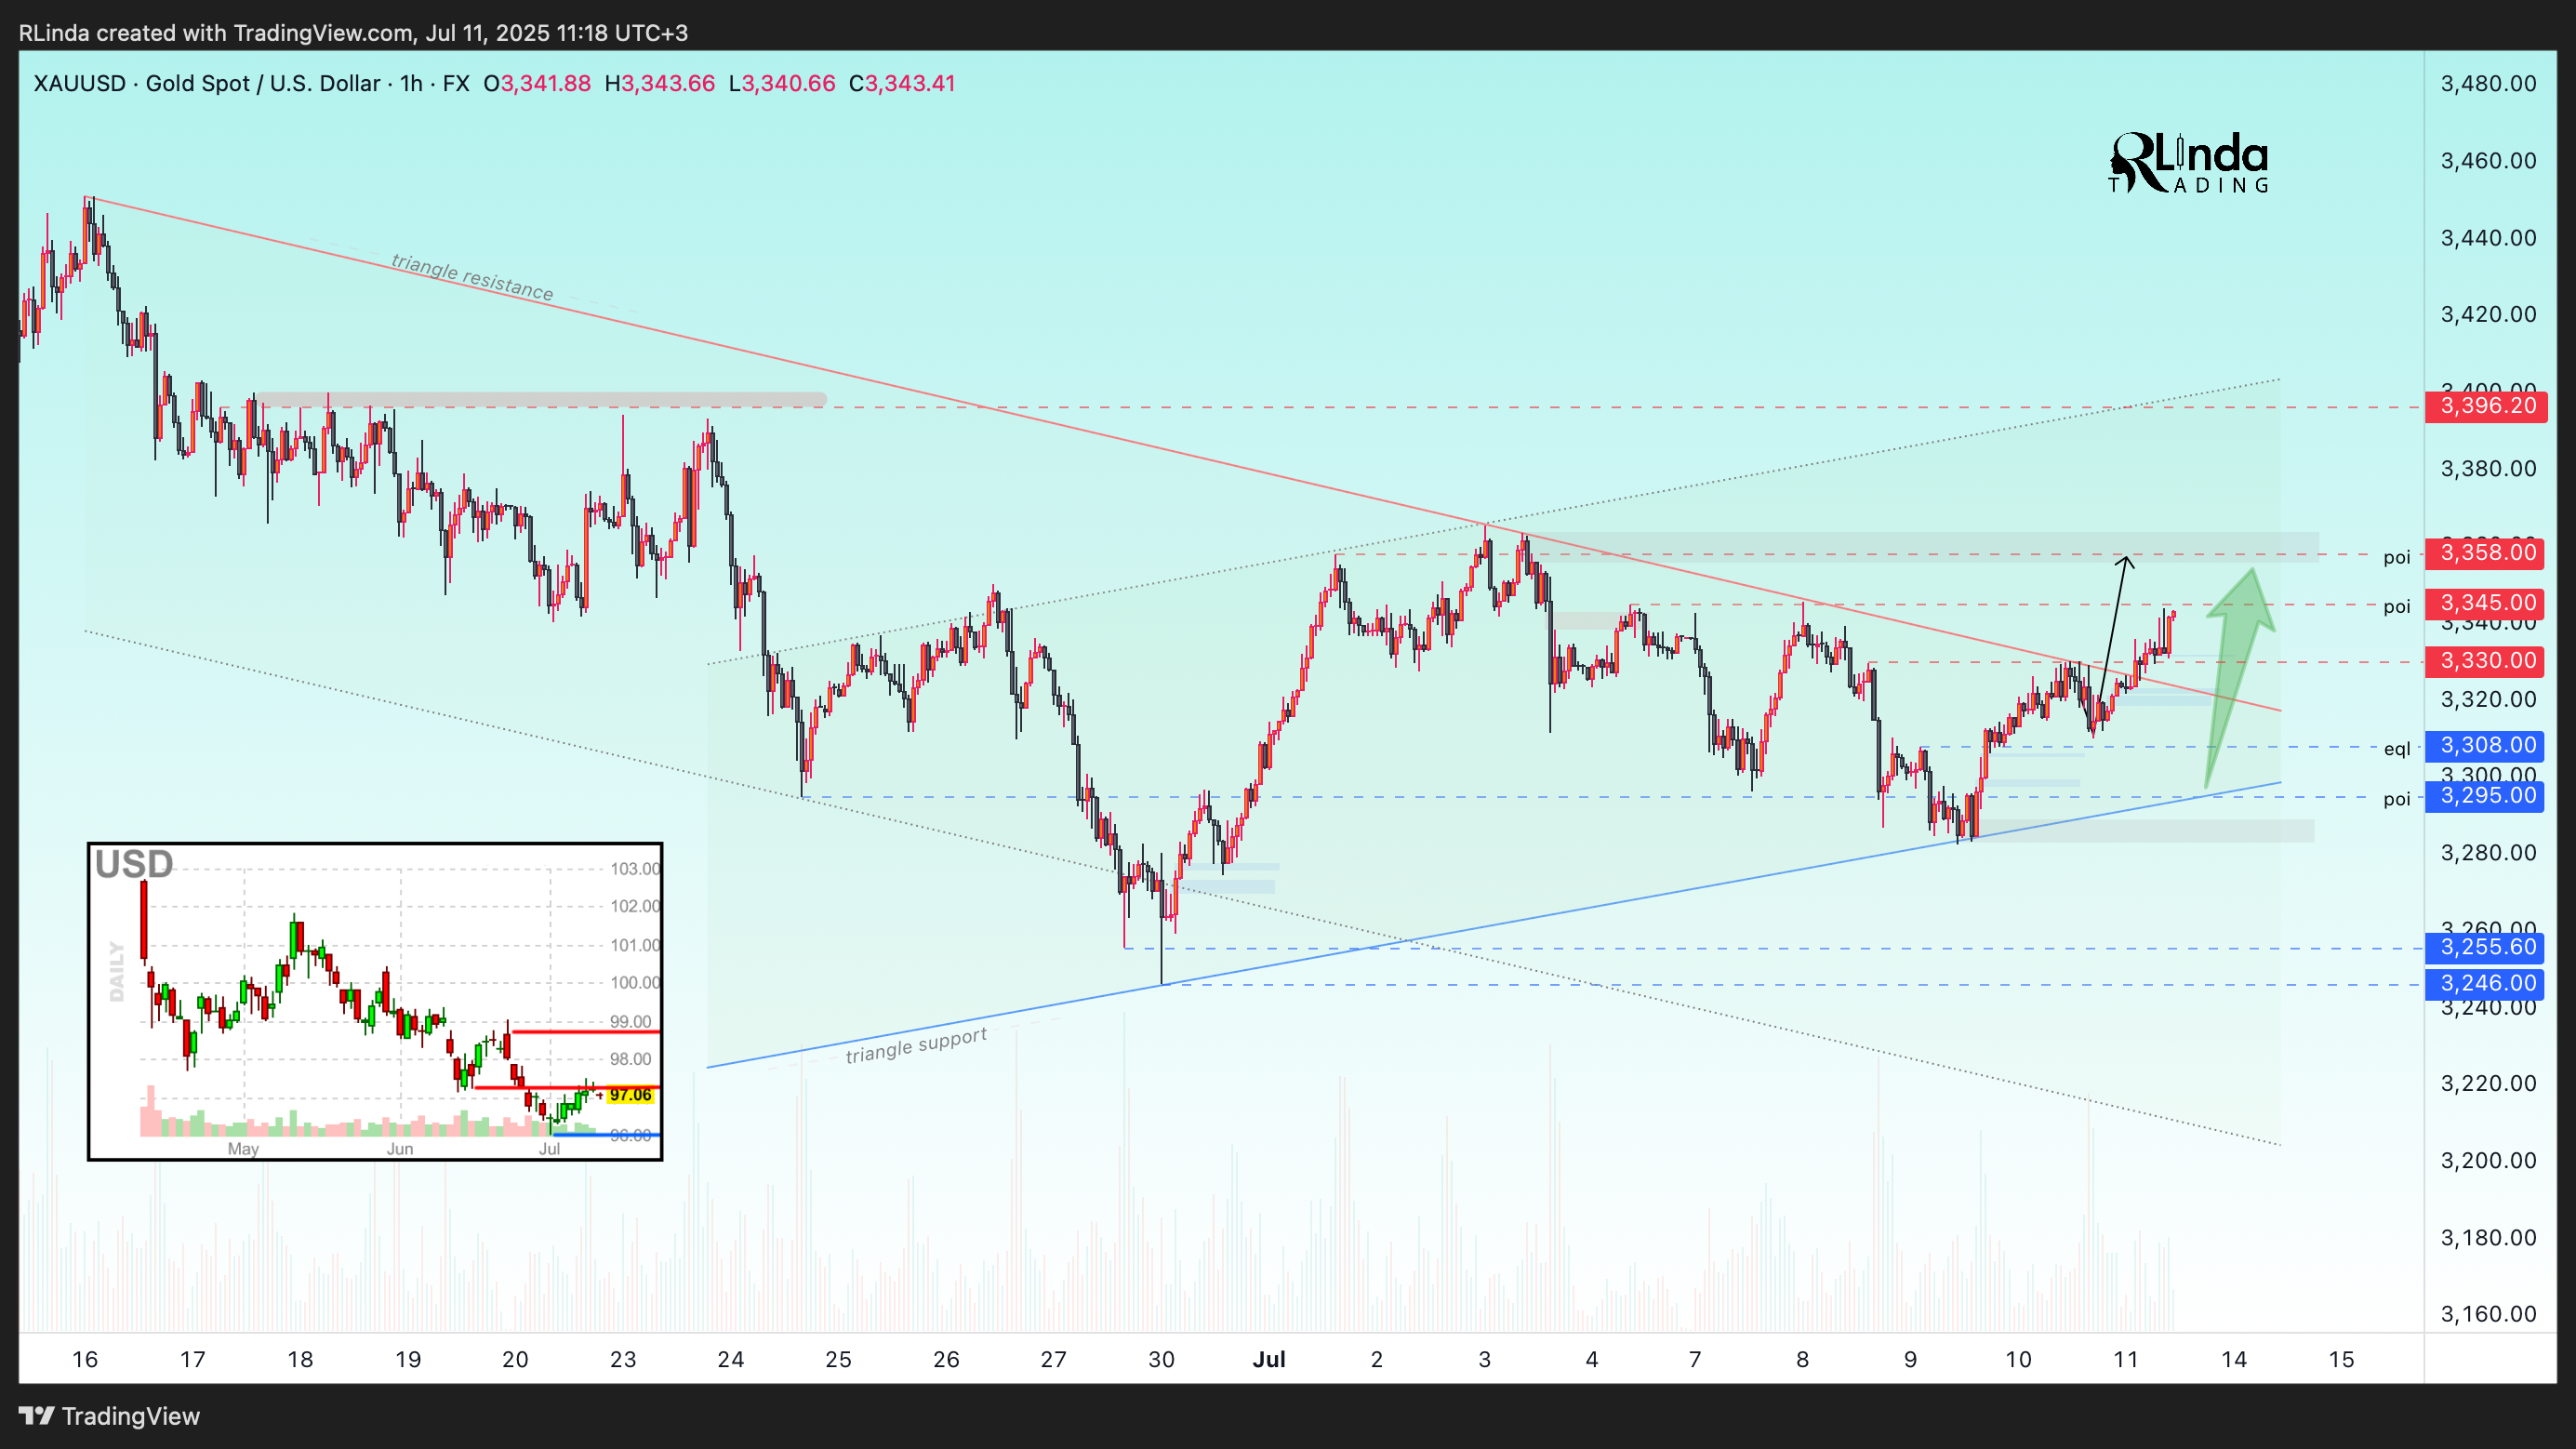This screenshot has width=2576, height=1449.
Task: Select the 3,345.00 price label
Action: pyautogui.click(x=2486, y=603)
